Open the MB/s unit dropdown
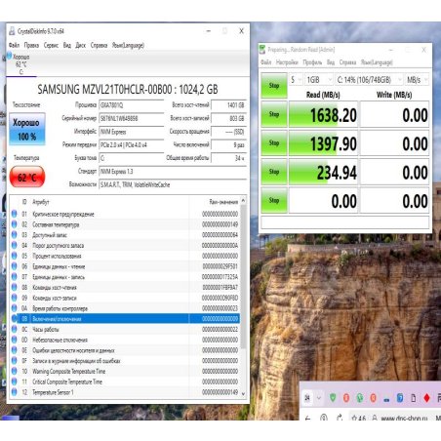 click(x=417, y=80)
